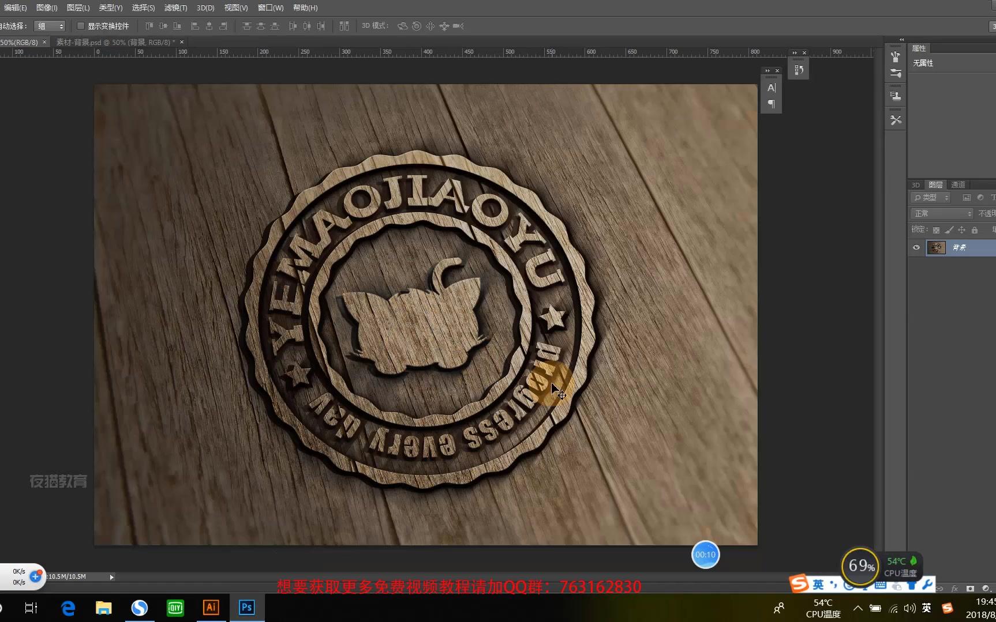Select the 3D zoom camera icon
Image resolution: width=996 pixels, height=622 pixels.
click(x=458, y=26)
